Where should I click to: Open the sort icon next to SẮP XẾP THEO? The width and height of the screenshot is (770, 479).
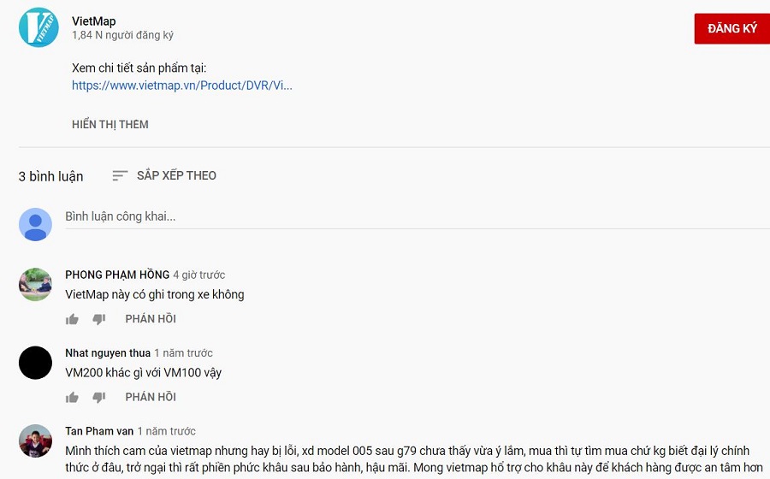tap(120, 175)
